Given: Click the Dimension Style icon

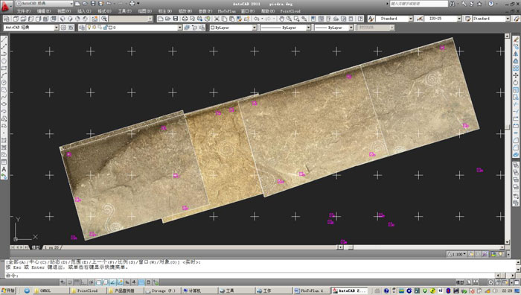Looking at the screenshot, I should (x=420, y=19).
